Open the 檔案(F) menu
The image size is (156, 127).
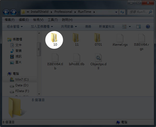10,20
